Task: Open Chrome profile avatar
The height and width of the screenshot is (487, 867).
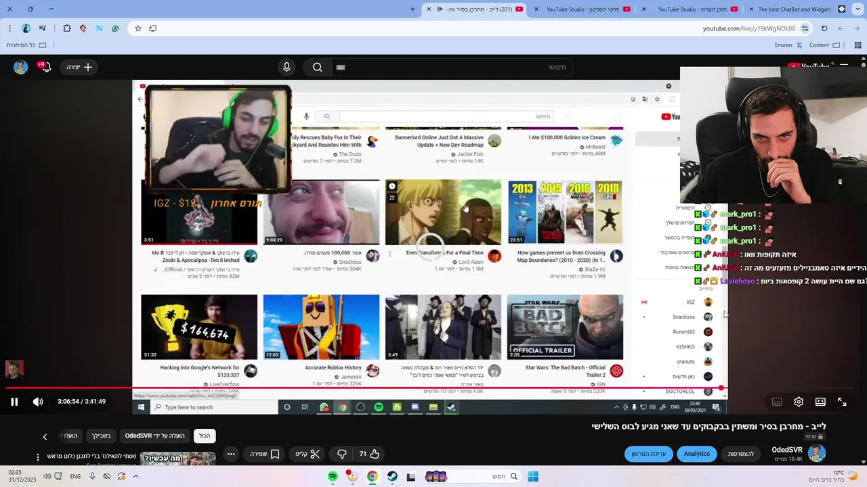Action: coord(26,28)
